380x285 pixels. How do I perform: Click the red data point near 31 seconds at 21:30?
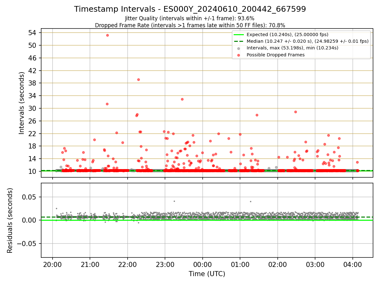tap(107, 104)
